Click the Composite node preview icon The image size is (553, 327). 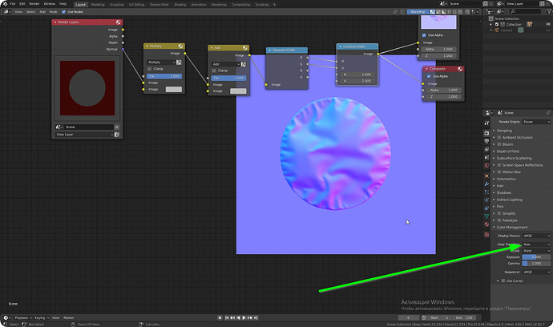click(460, 69)
